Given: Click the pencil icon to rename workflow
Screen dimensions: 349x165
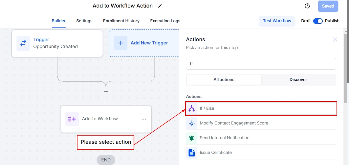Looking at the screenshot, I should click(x=160, y=6).
